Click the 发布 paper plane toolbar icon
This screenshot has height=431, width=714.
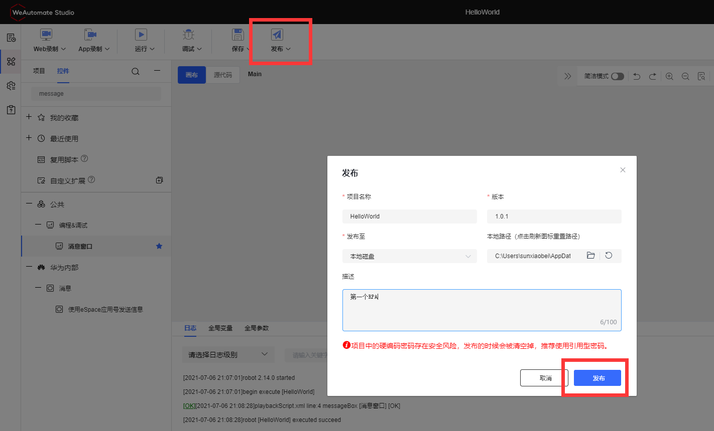[277, 35]
